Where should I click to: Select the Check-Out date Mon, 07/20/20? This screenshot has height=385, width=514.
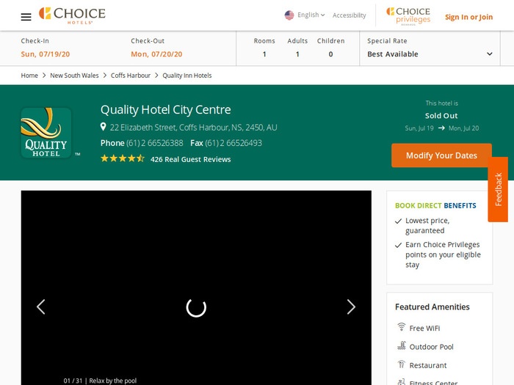[156, 54]
